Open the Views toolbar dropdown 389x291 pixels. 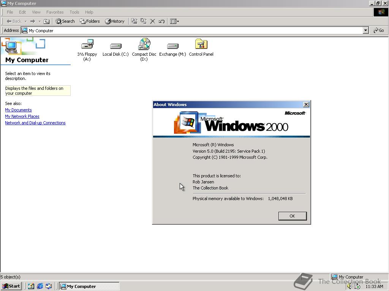(x=174, y=21)
